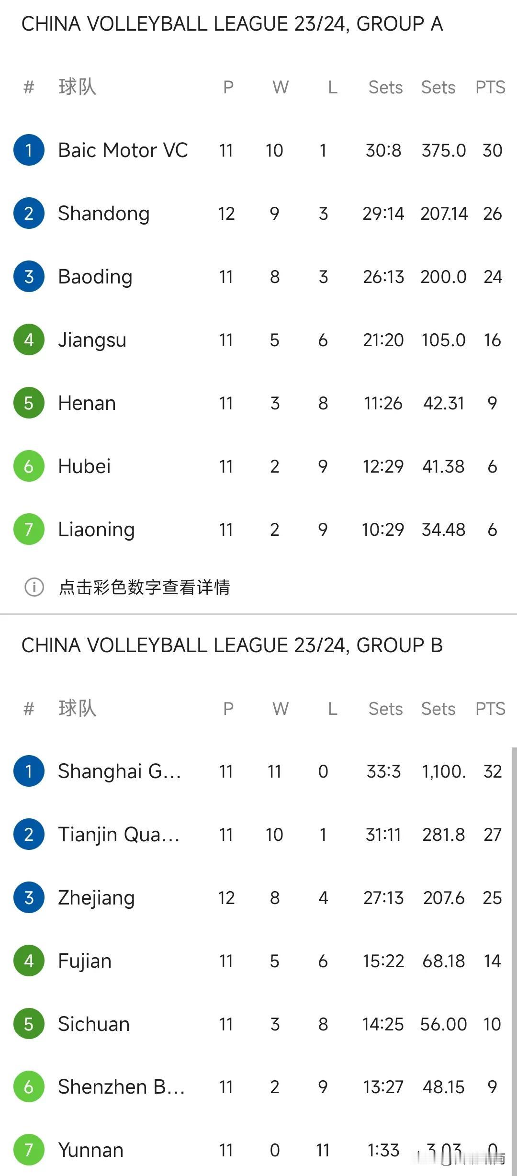
Task: Open the Shenzhen B… team row
Action: coord(258,1087)
